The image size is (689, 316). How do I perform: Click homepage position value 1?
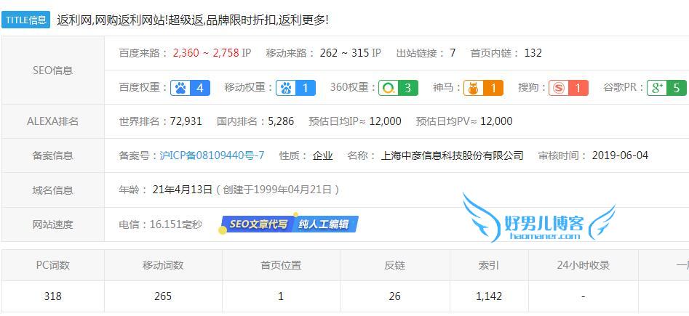point(281,296)
